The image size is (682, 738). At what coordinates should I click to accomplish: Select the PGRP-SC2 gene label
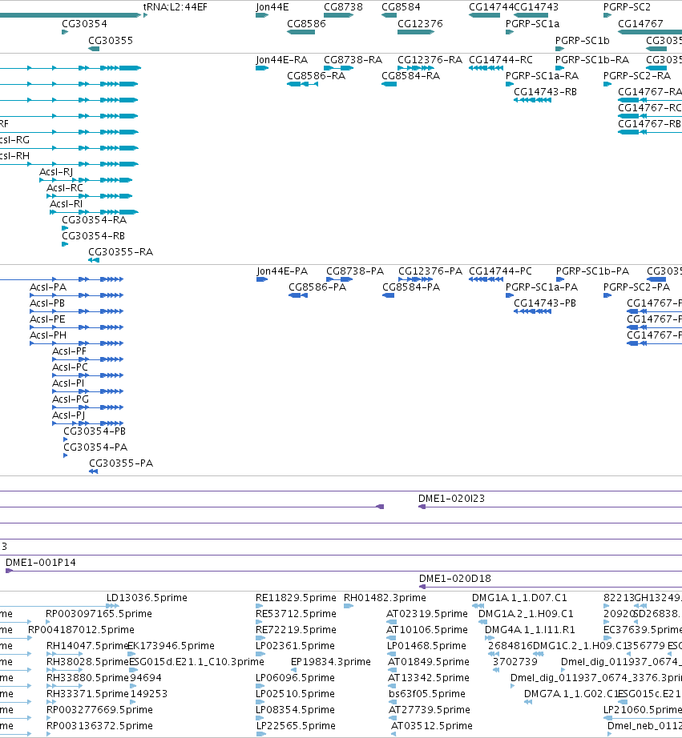click(627, 7)
